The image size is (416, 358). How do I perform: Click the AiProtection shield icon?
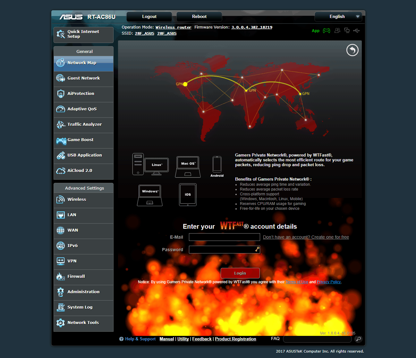tap(61, 94)
